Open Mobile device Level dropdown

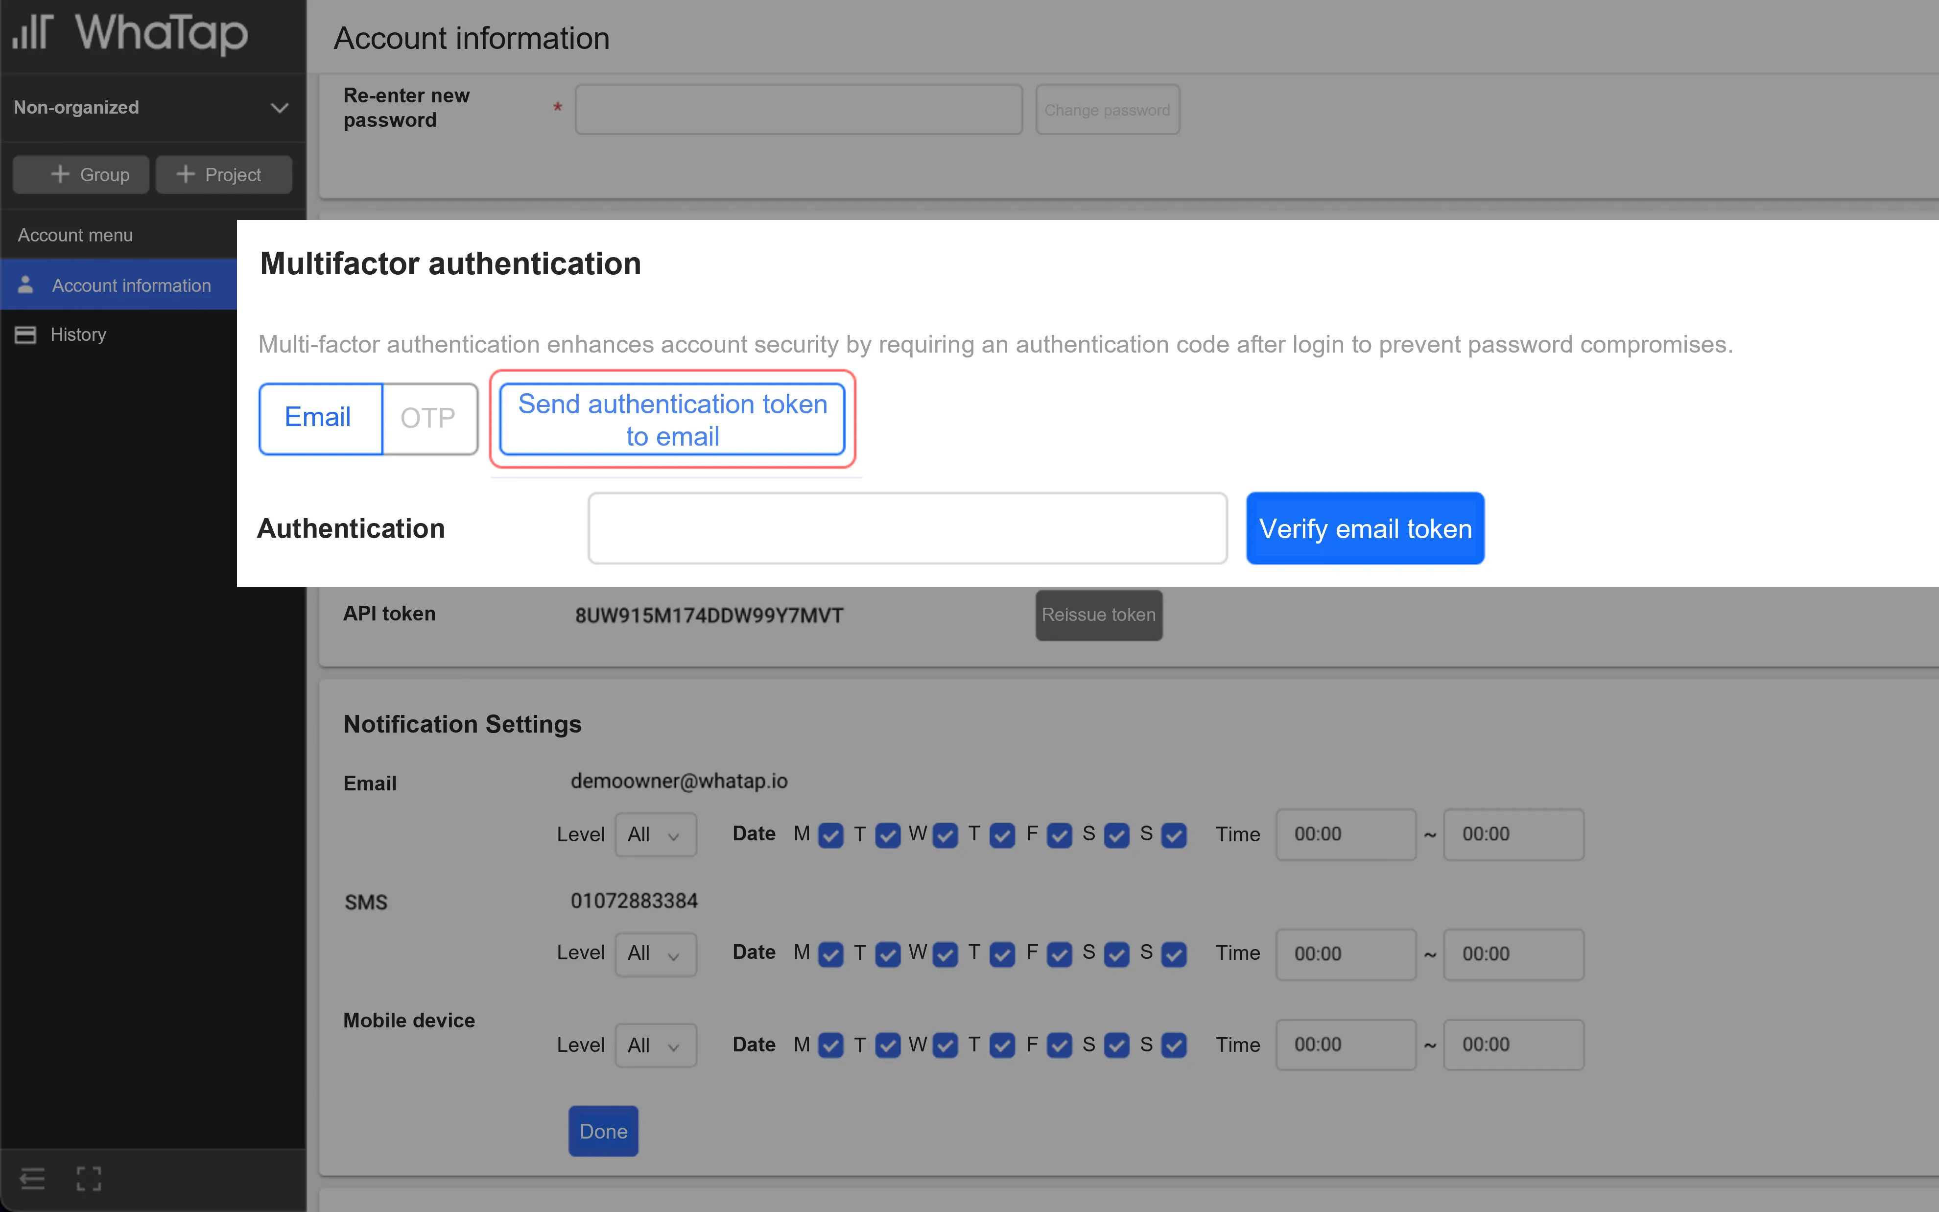(x=656, y=1046)
